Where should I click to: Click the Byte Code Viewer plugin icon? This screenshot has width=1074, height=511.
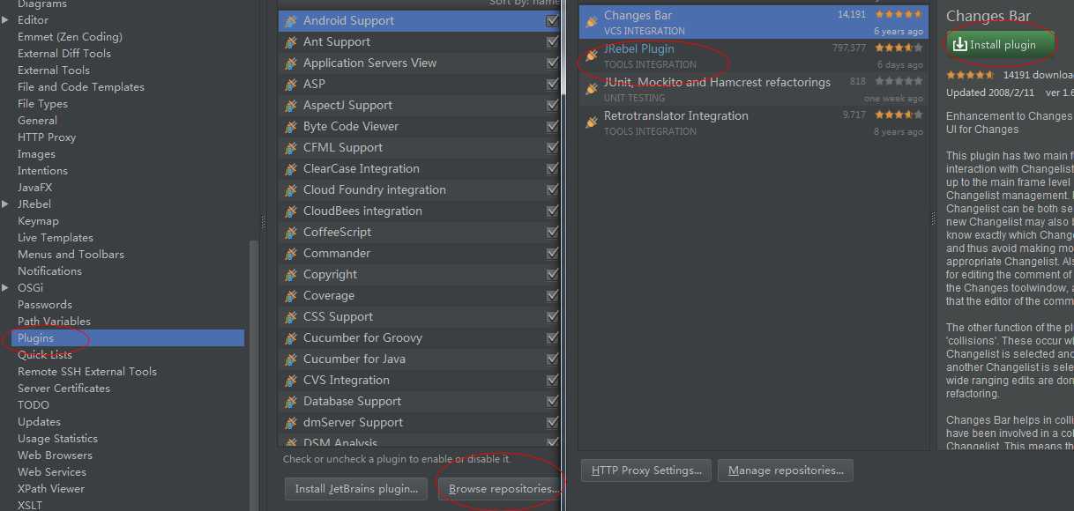(291, 126)
